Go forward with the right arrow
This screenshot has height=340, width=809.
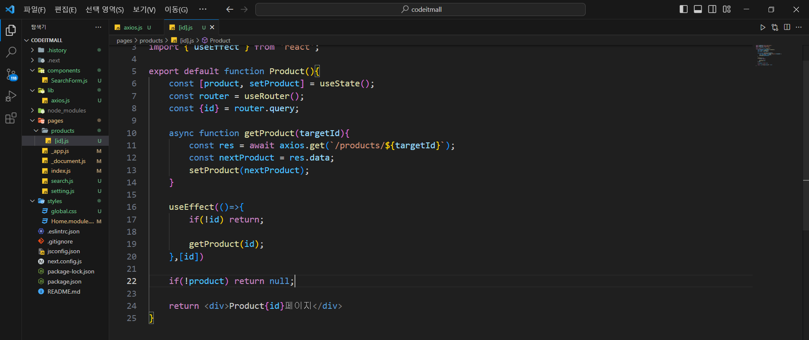[244, 9]
